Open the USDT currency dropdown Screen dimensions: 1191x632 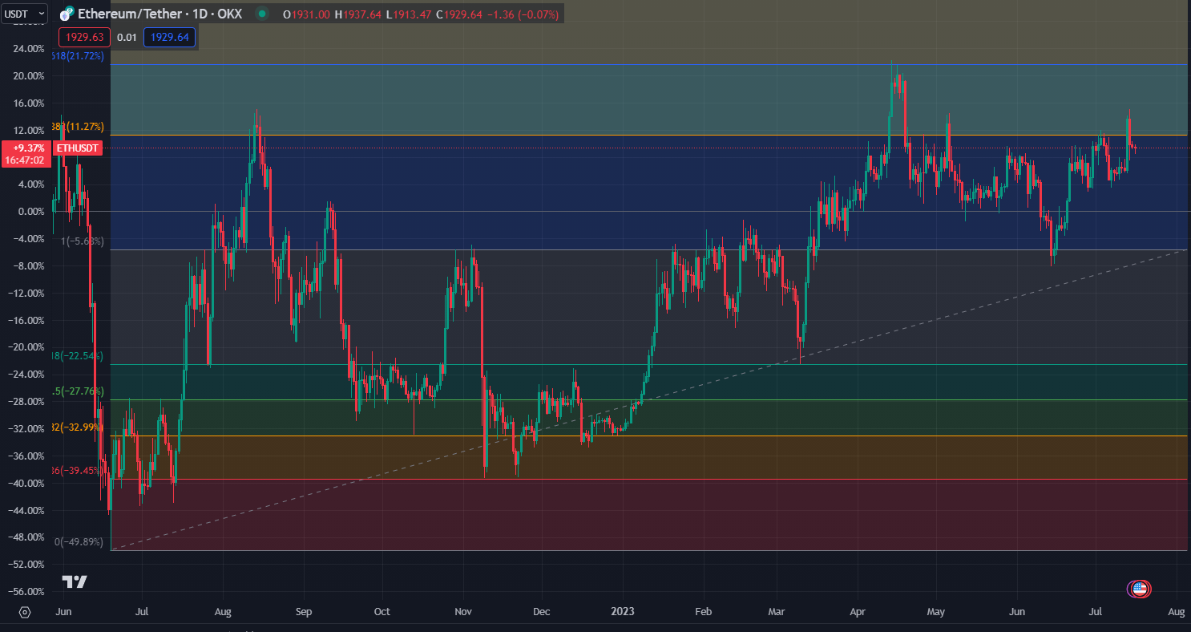(24, 14)
